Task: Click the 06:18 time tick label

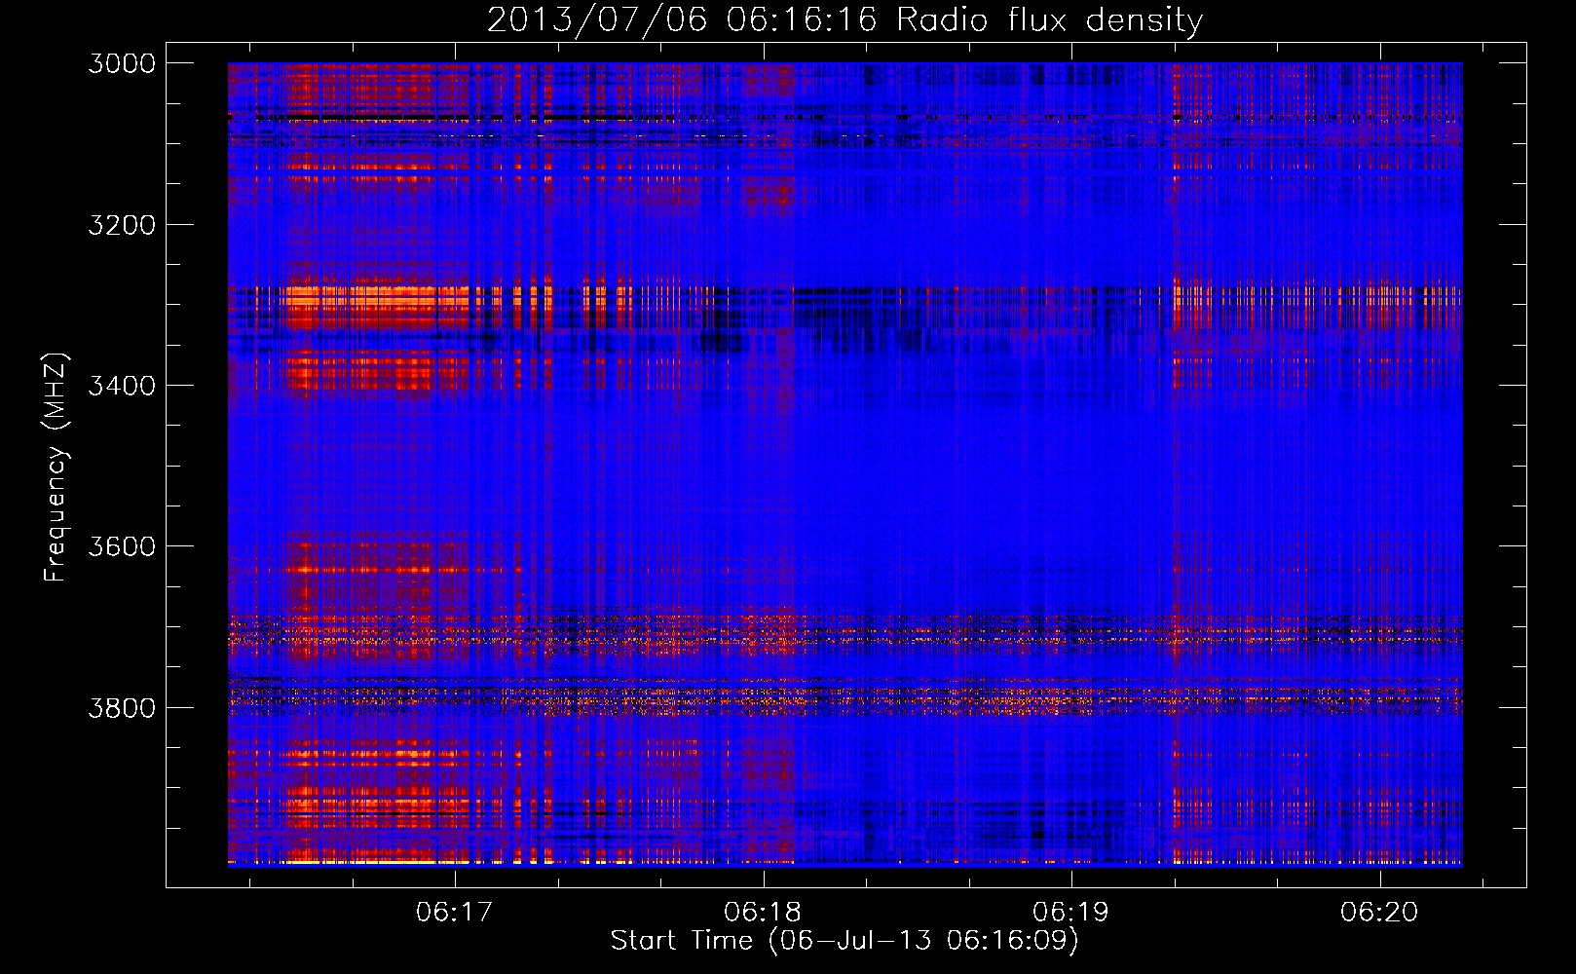Action: (763, 913)
